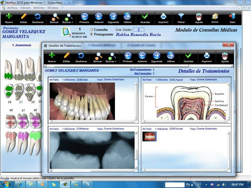Open the Archivo menu
This screenshot has height=188, width=251.
point(12,8)
